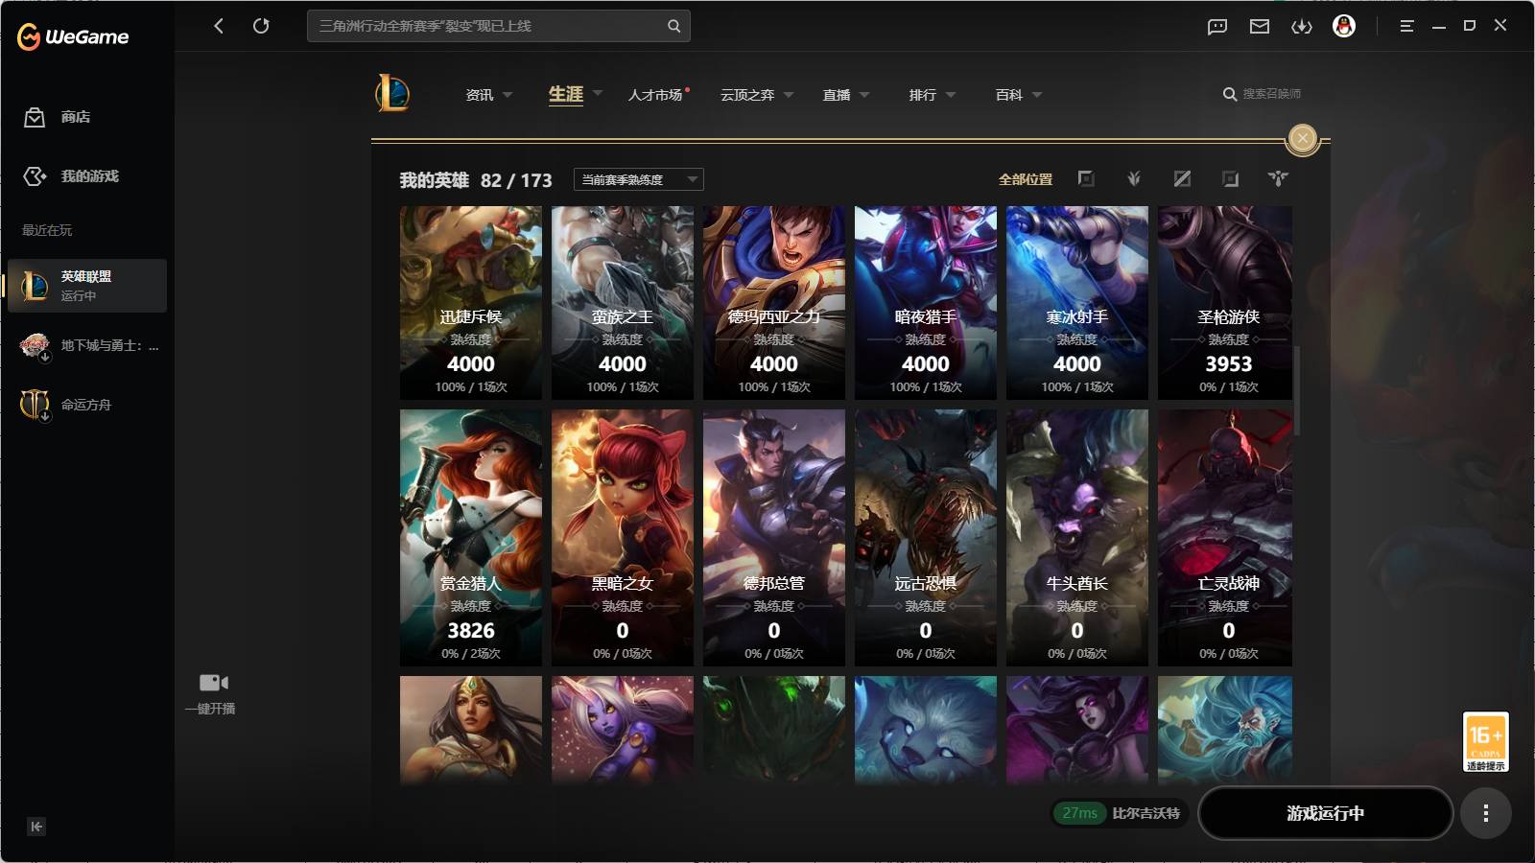Open the 牛头酋长 hero card

(1077, 538)
